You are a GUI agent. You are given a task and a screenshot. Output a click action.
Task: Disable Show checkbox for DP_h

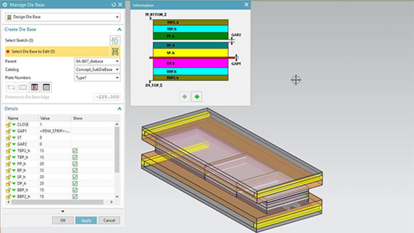point(76,184)
